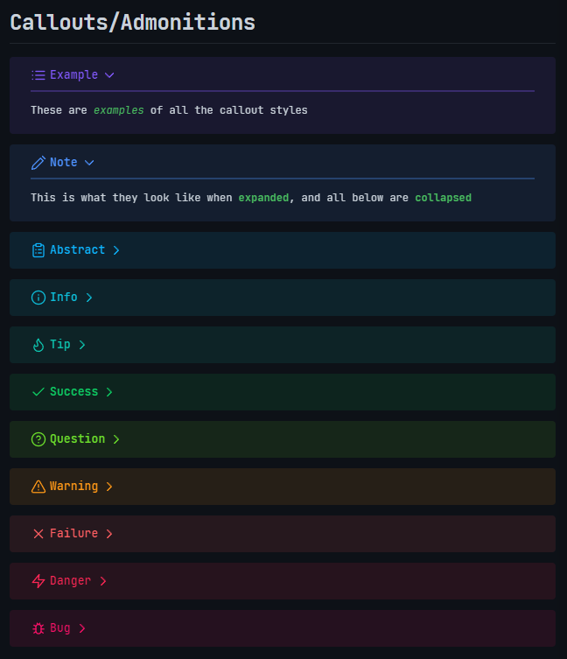The width and height of the screenshot is (567, 659).
Task: Click the Warning callout title
Action: pos(74,487)
